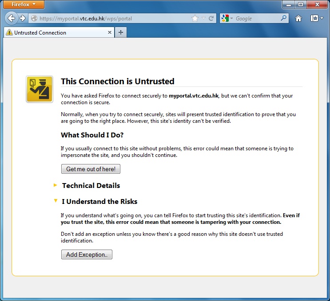This screenshot has width=330, height=301.
Task: Click the yellow police officer warning icon
Action: pos(40,89)
